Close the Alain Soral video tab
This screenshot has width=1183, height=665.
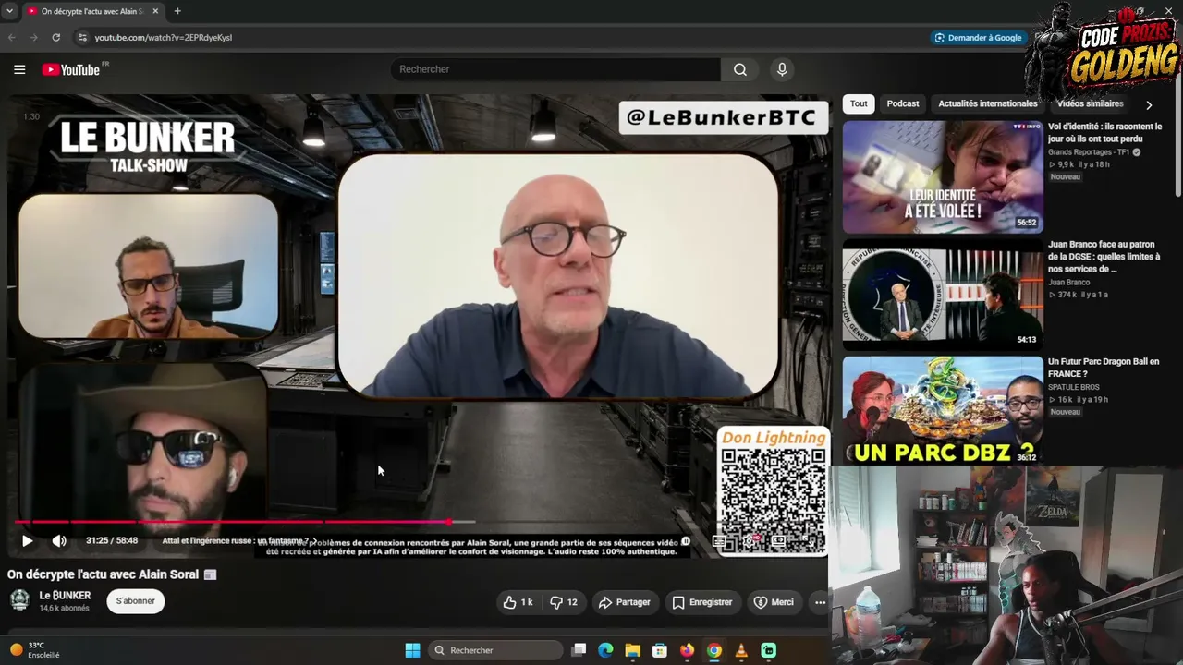pyautogui.click(x=155, y=11)
